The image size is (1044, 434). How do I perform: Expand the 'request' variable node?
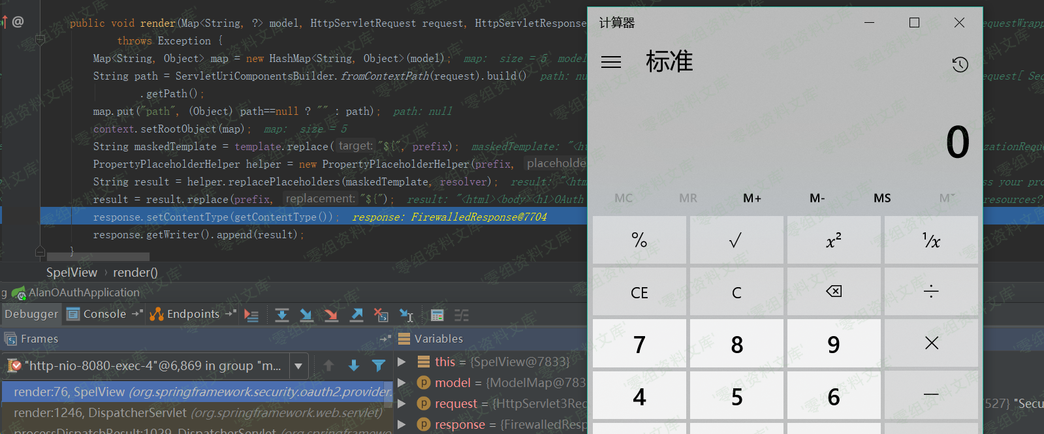pos(402,403)
